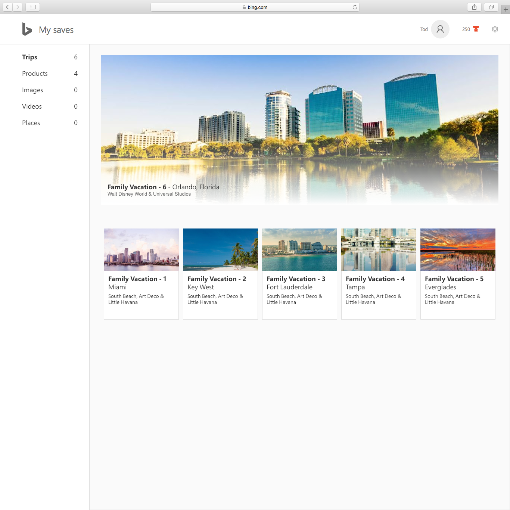Reload the page with the refresh icon
Viewport: 510px width, 510px height.
355,7
